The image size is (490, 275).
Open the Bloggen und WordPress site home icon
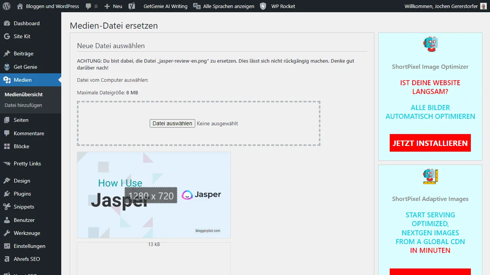pyautogui.click(x=20, y=6)
